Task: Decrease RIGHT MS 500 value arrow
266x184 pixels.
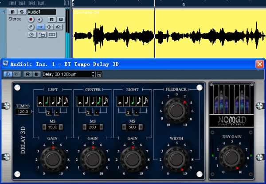Action: click(x=124, y=127)
